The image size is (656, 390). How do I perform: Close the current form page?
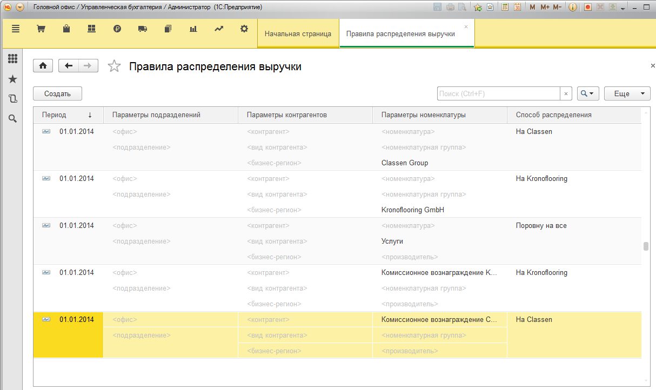coord(652,65)
